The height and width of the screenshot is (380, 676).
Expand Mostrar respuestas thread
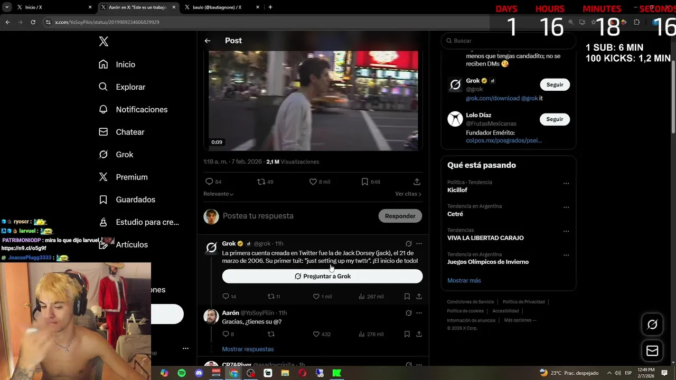[x=248, y=349]
